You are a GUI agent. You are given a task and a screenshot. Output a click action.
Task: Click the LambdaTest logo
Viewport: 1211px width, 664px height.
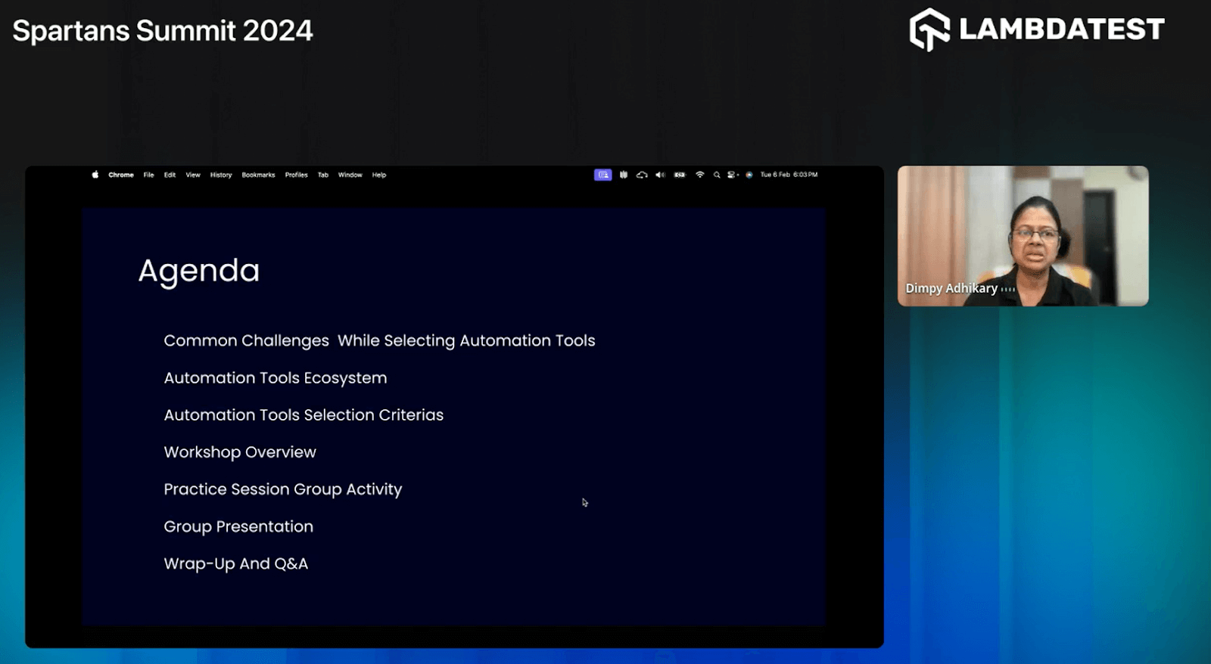[1037, 29]
